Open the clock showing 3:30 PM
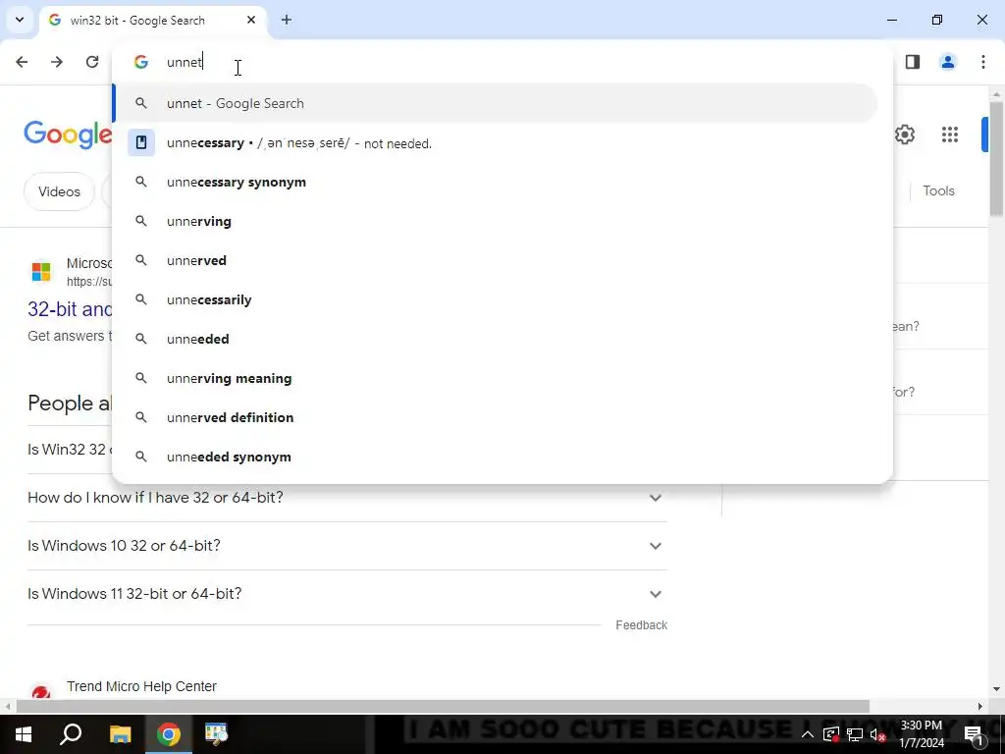The image size is (1005, 754). pyautogui.click(x=922, y=734)
